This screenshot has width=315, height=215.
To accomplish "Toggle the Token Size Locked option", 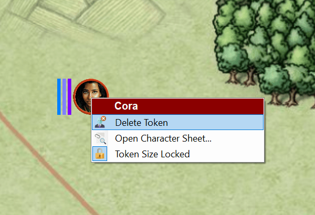I will pyautogui.click(x=177, y=154).
